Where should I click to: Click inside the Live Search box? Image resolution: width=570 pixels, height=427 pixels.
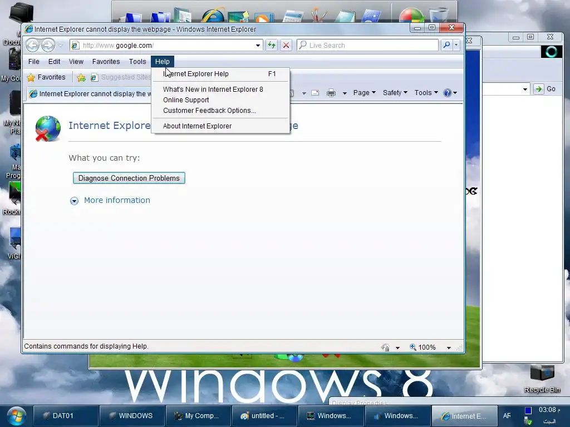click(367, 45)
